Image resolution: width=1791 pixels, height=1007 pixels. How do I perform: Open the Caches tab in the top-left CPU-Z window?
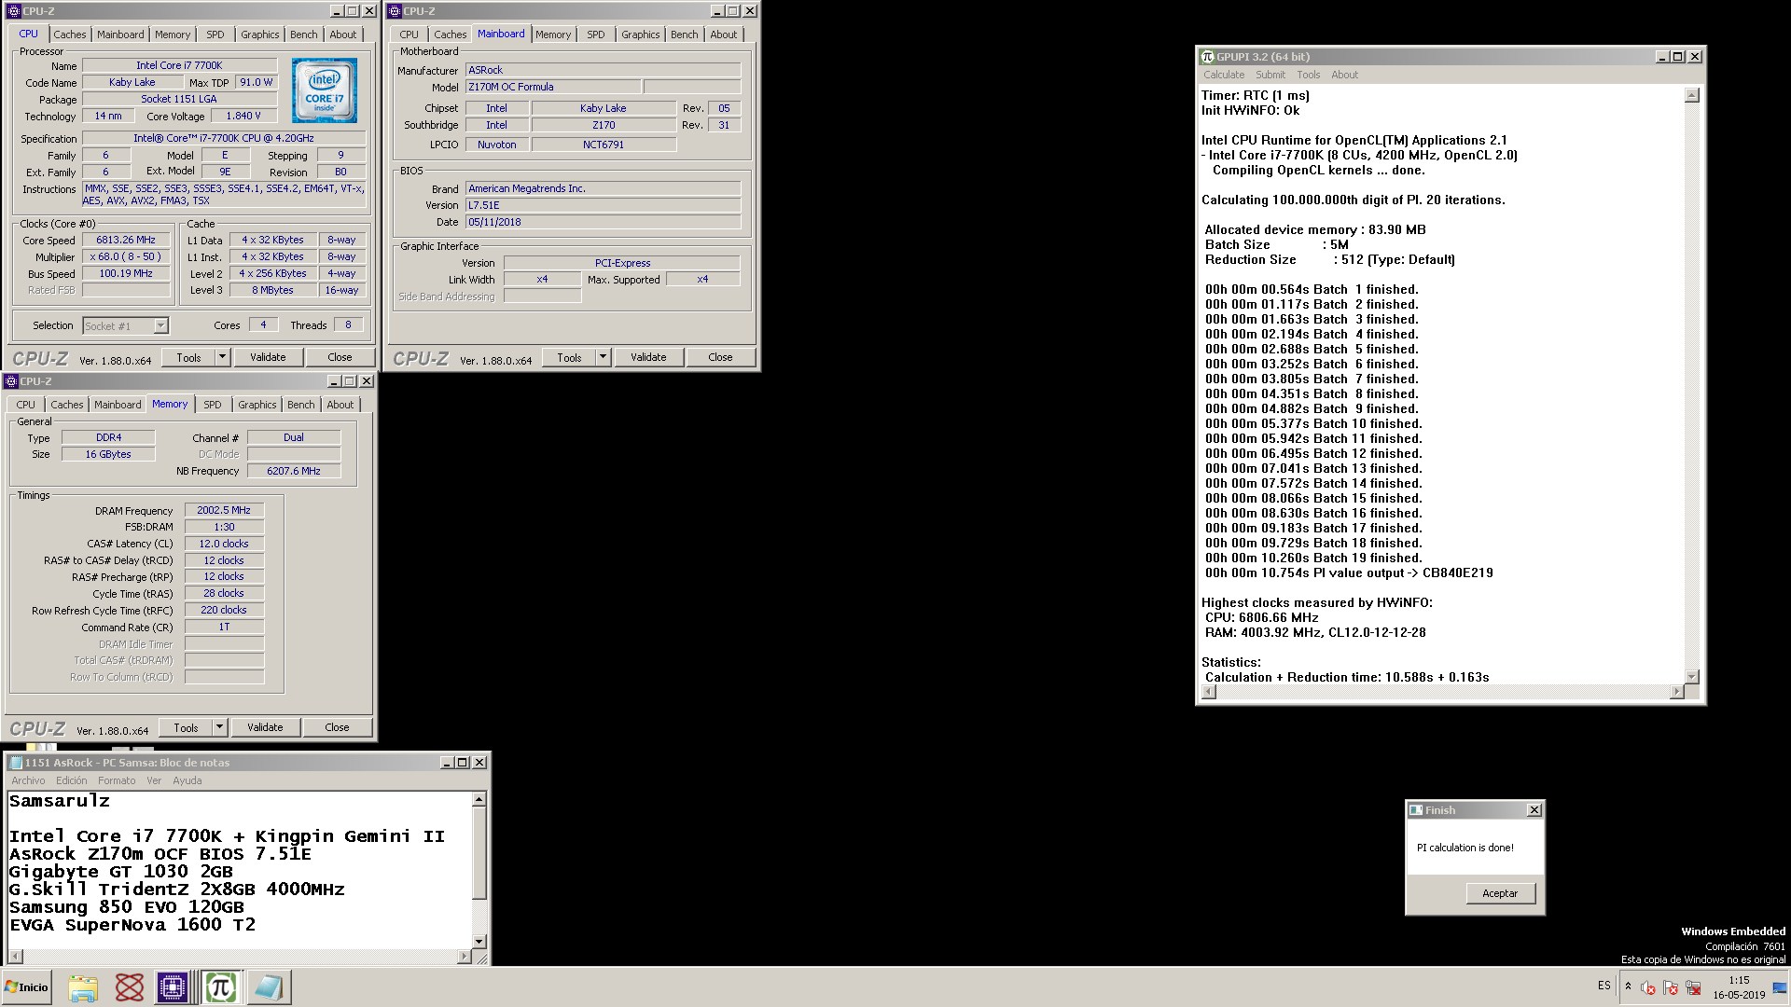(x=70, y=34)
